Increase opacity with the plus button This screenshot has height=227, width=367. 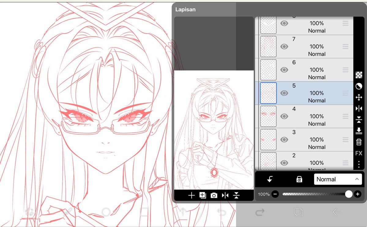coord(358,194)
